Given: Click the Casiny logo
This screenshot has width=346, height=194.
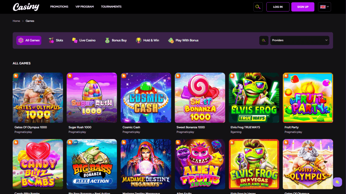Looking at the screenshot, I should [x=26, y=7].
